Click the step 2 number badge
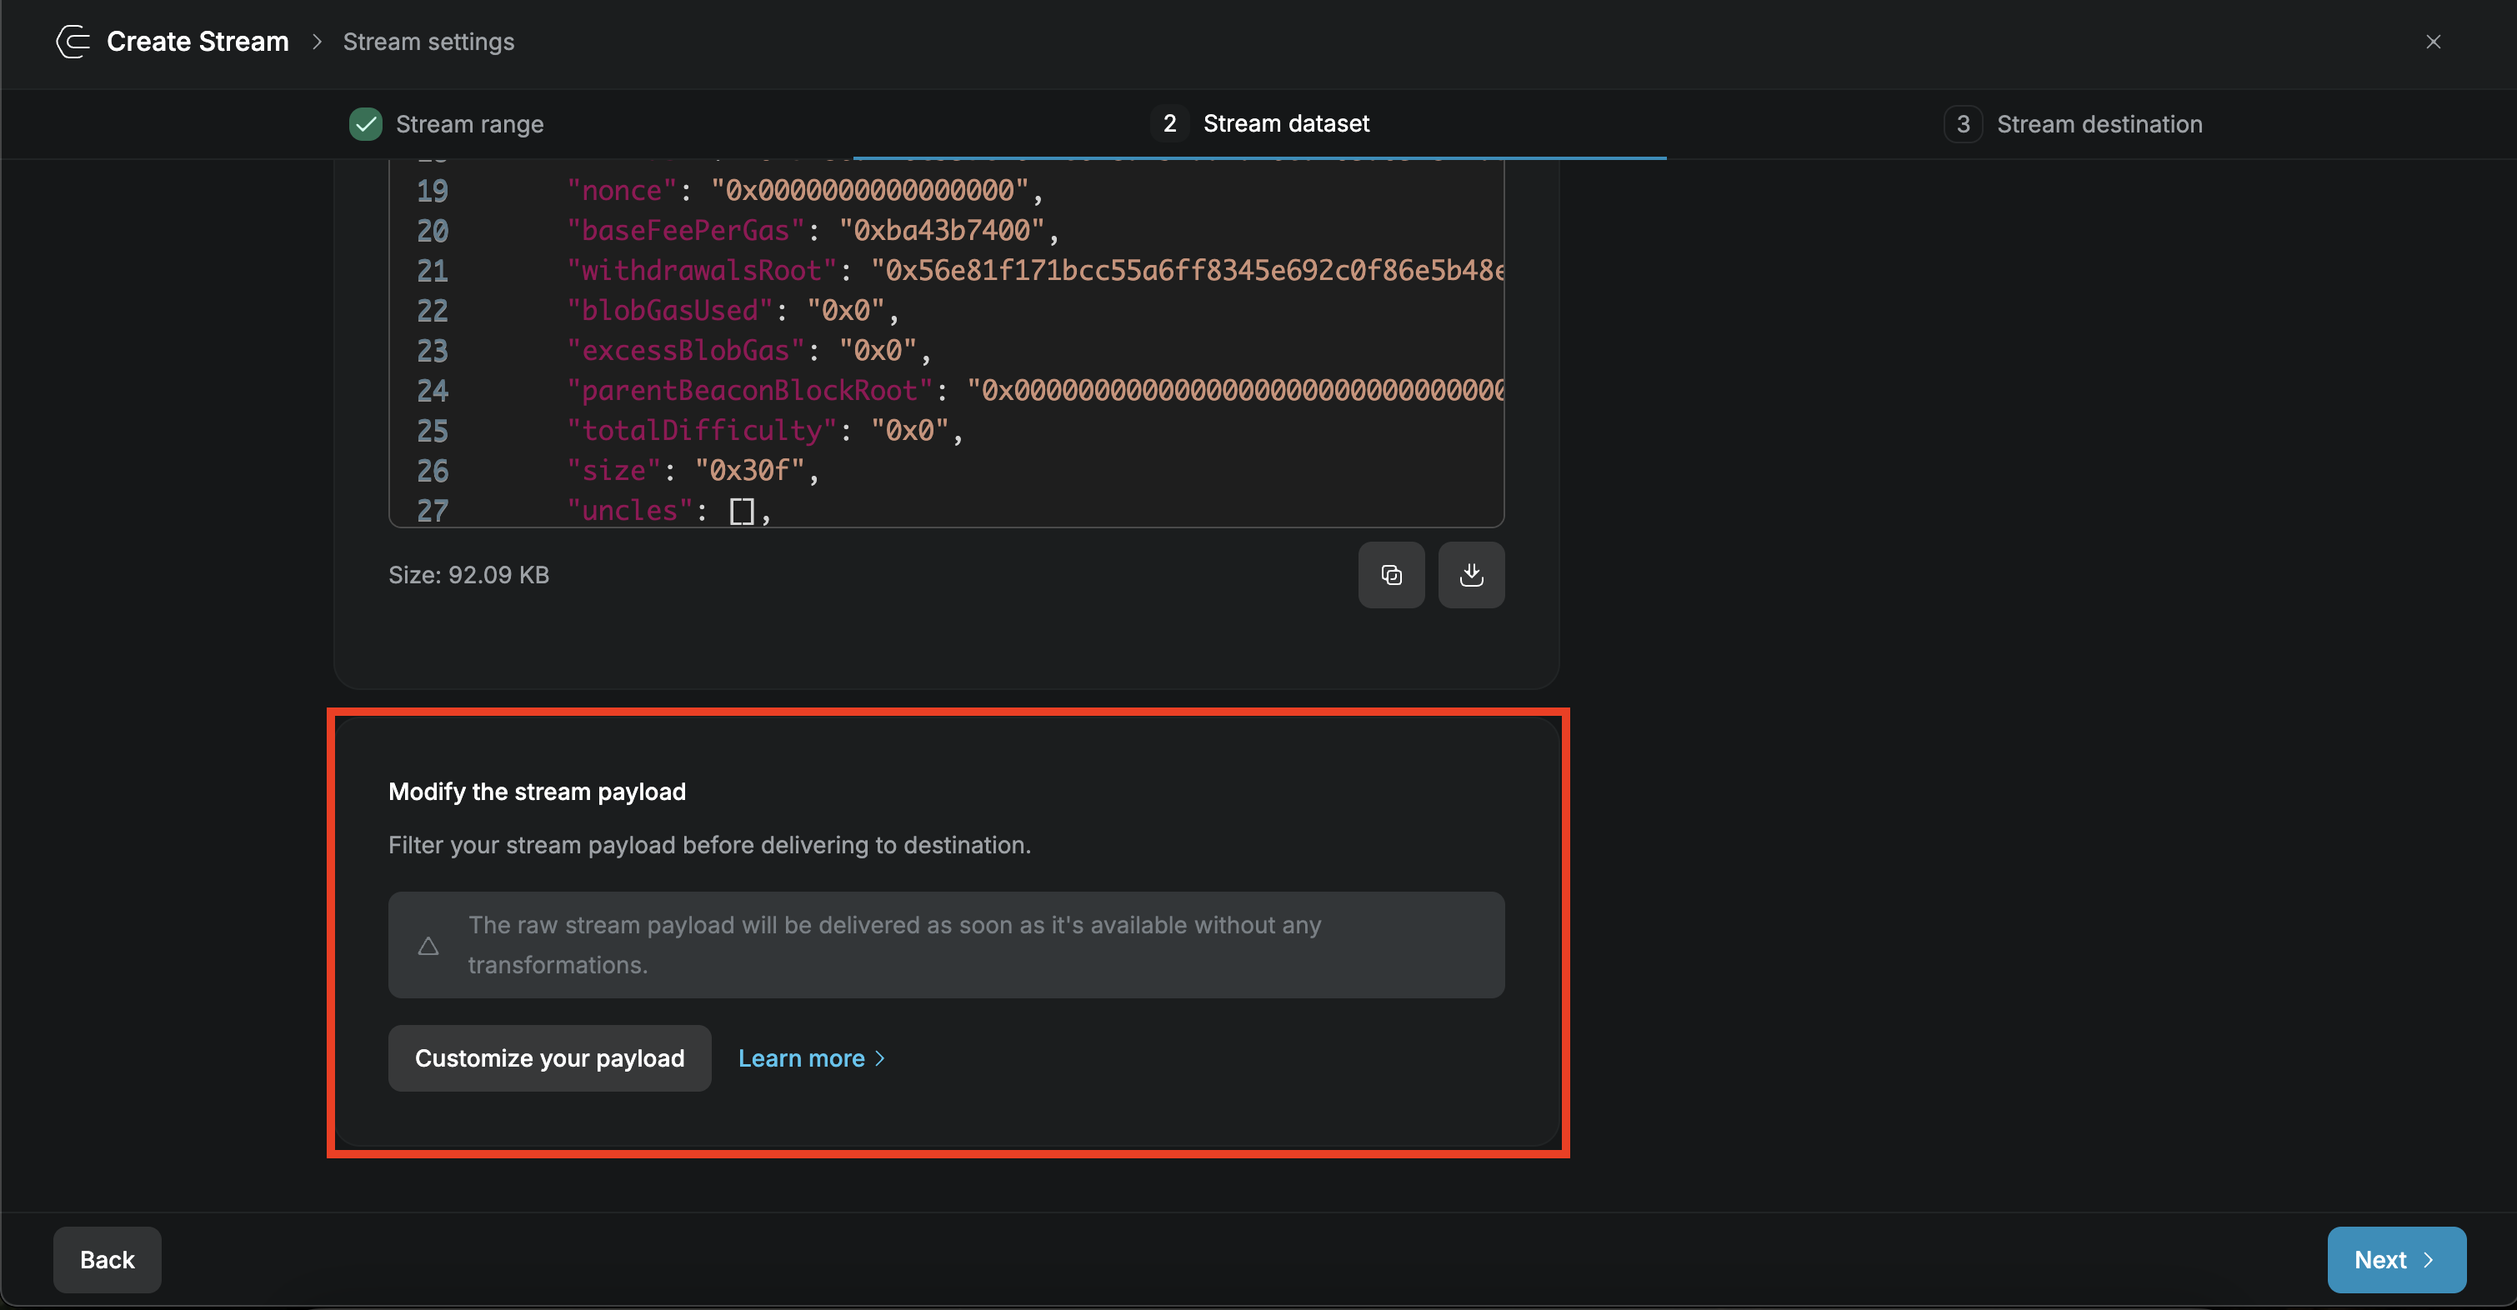2517x1310 pixels. [1168, 124]
